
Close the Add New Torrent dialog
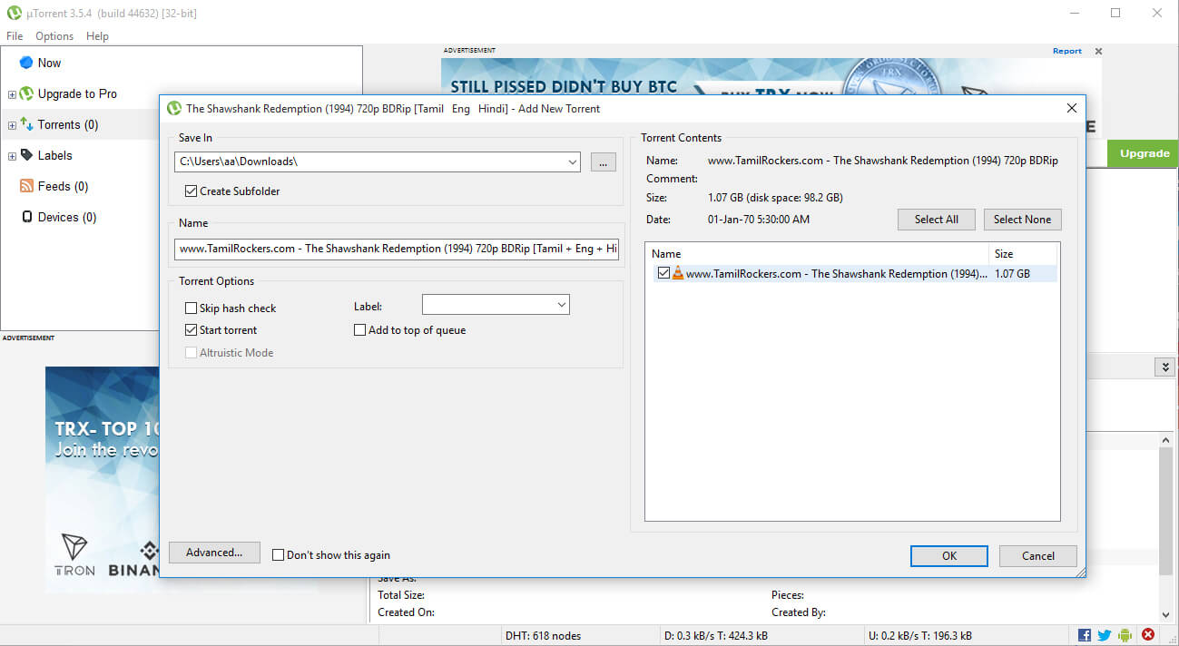click(x=1071, y=108)
